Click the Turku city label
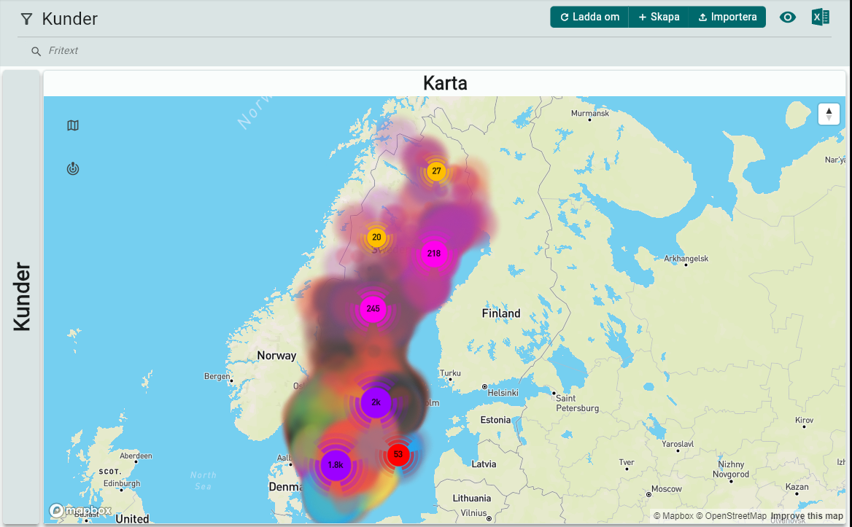 [x=450, y=373]
